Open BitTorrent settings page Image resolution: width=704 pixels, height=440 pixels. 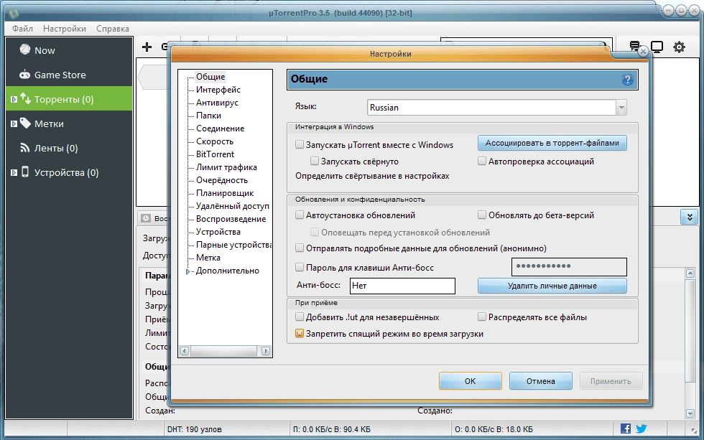(215, 154)
